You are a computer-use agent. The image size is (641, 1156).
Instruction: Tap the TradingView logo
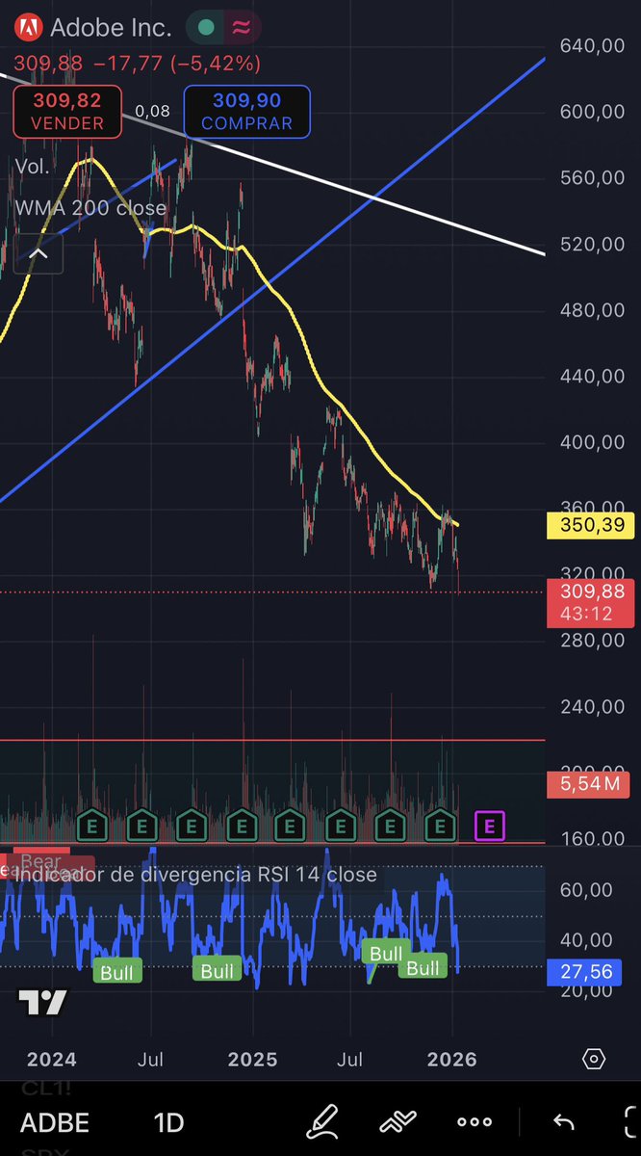(43, 1003)
